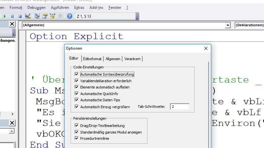Switch to the Editor tab

click(74, 59)
